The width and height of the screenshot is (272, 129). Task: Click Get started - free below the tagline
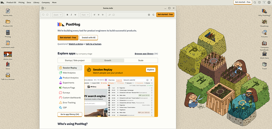coord(68,38)
